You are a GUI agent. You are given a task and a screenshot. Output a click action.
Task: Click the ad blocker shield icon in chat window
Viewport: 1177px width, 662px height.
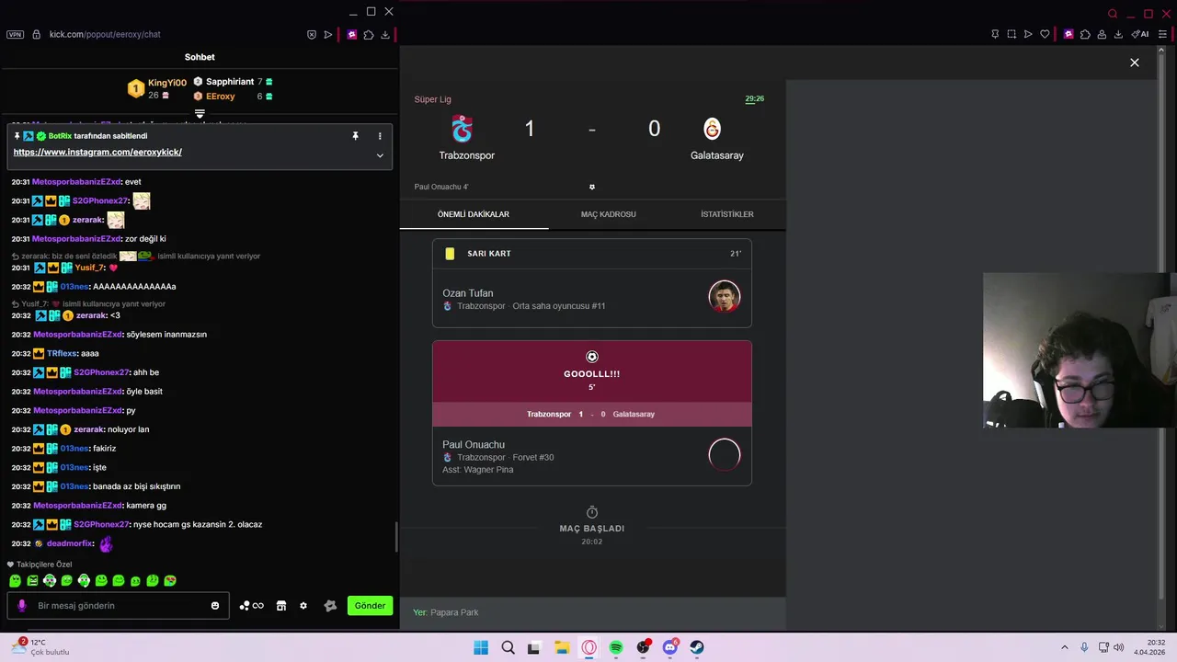coord(312,35)
